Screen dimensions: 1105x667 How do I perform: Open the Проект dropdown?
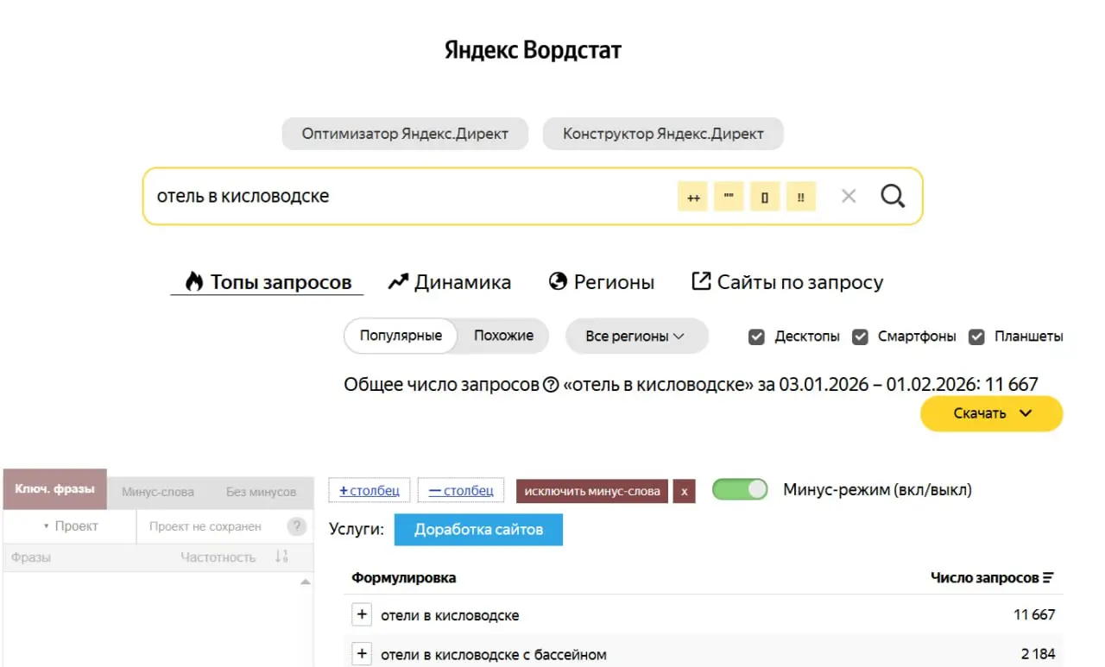[x=70, y=526]
